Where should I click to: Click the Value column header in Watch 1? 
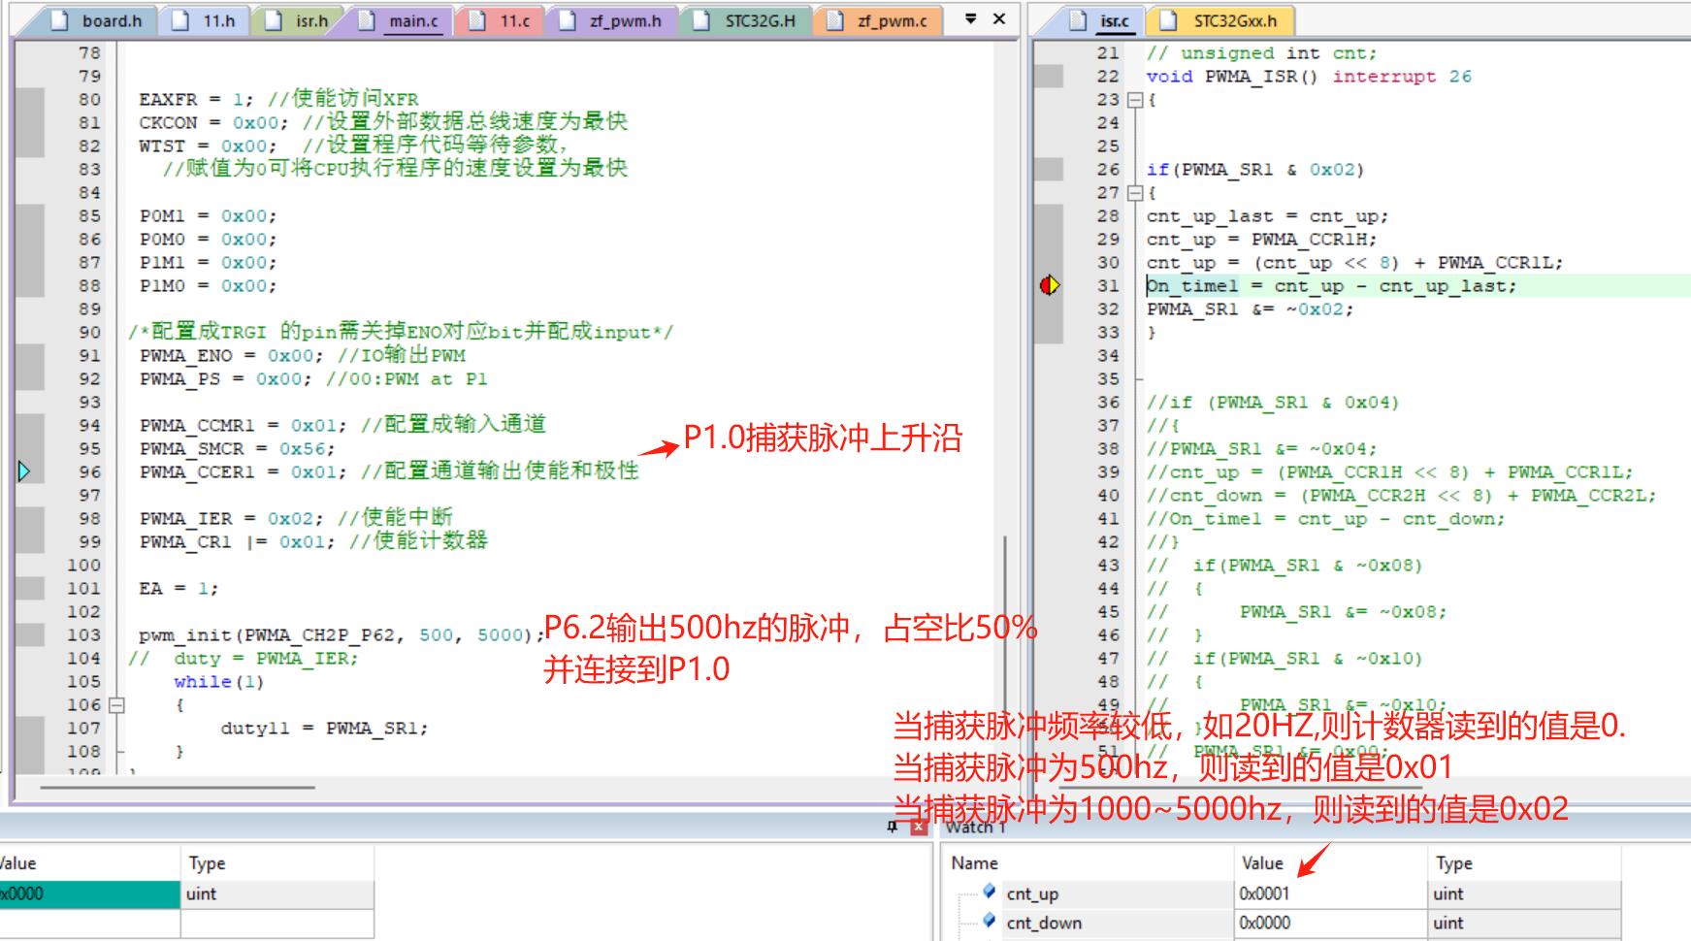pos(1329,862)
